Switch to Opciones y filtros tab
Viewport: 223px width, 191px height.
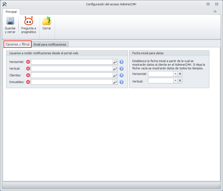[18, 44]
